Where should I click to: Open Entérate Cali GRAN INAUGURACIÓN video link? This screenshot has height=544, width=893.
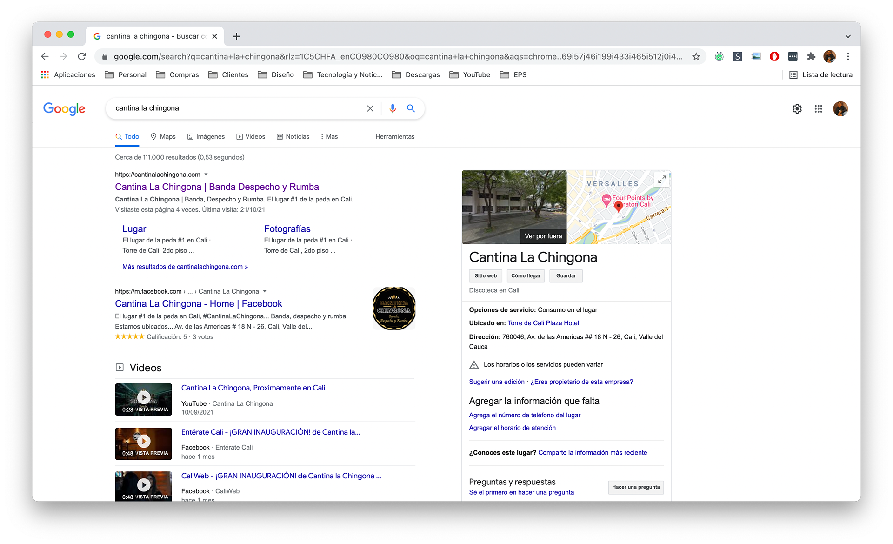271,432
